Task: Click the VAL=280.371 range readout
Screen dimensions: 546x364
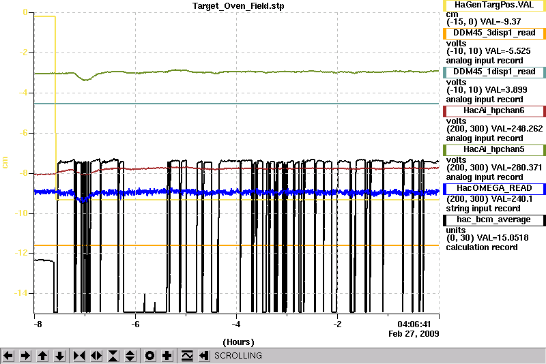Action: [493, 168]
